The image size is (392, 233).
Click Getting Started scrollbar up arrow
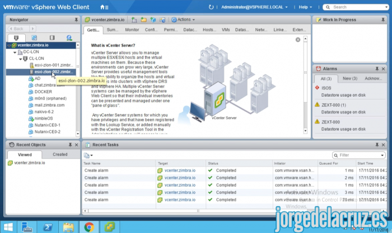pos(305,39)
